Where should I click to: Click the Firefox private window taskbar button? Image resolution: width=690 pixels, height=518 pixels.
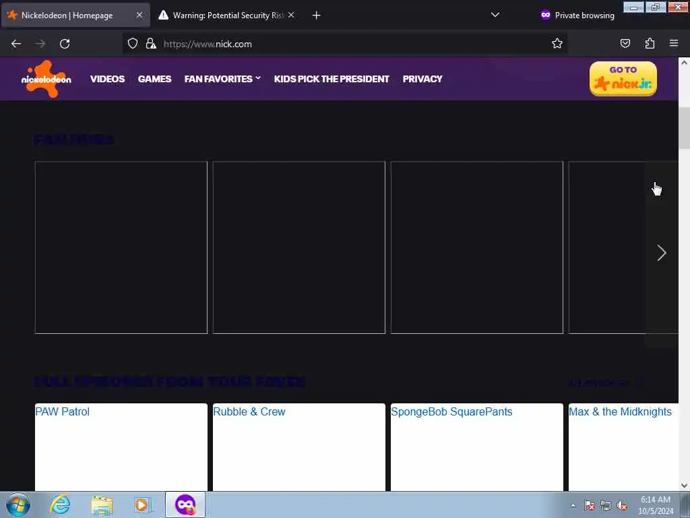[185, 505]
